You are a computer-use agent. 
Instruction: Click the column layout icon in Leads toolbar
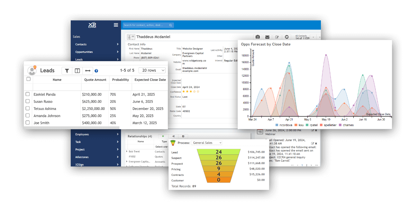(77, 71)
